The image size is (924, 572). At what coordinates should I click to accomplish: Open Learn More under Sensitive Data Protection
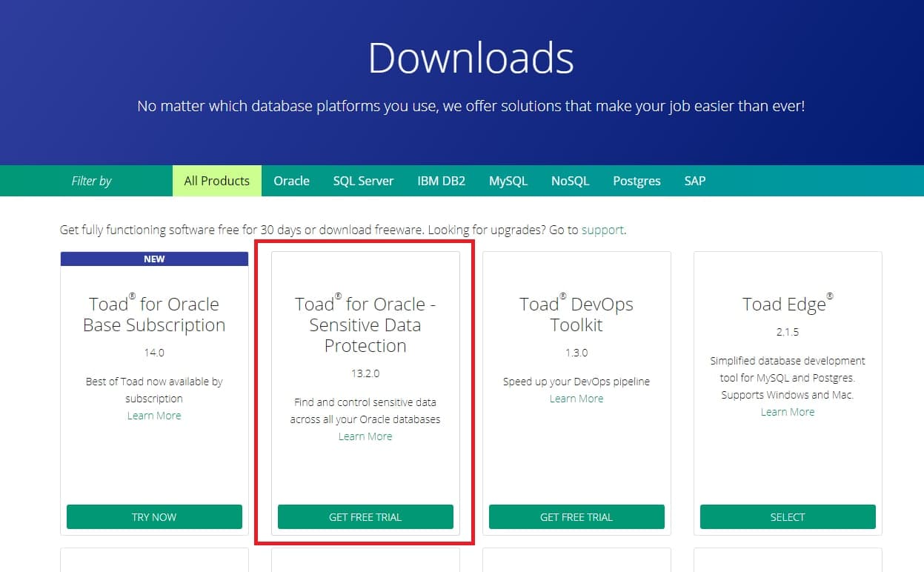pyautogui.click(x=365, y=436)
